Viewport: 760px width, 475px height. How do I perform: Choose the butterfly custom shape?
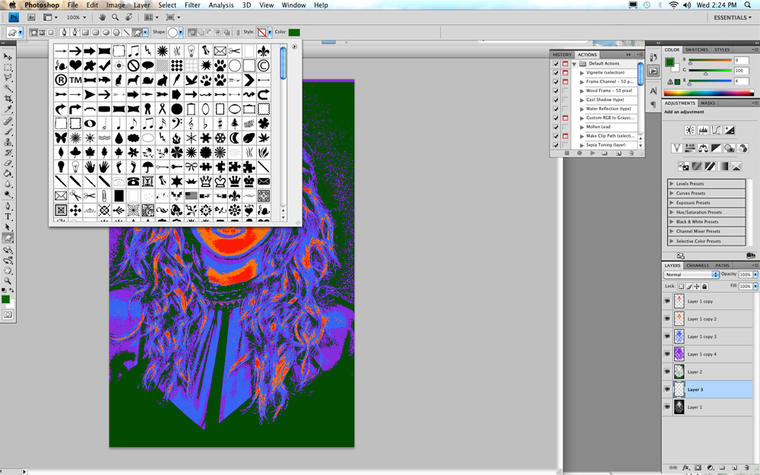pos(61,138)
